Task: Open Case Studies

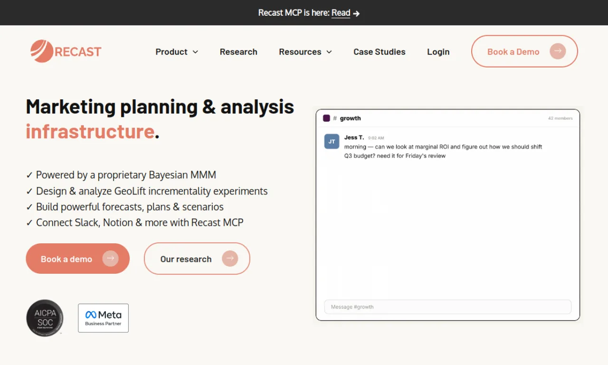Action: 380,52
